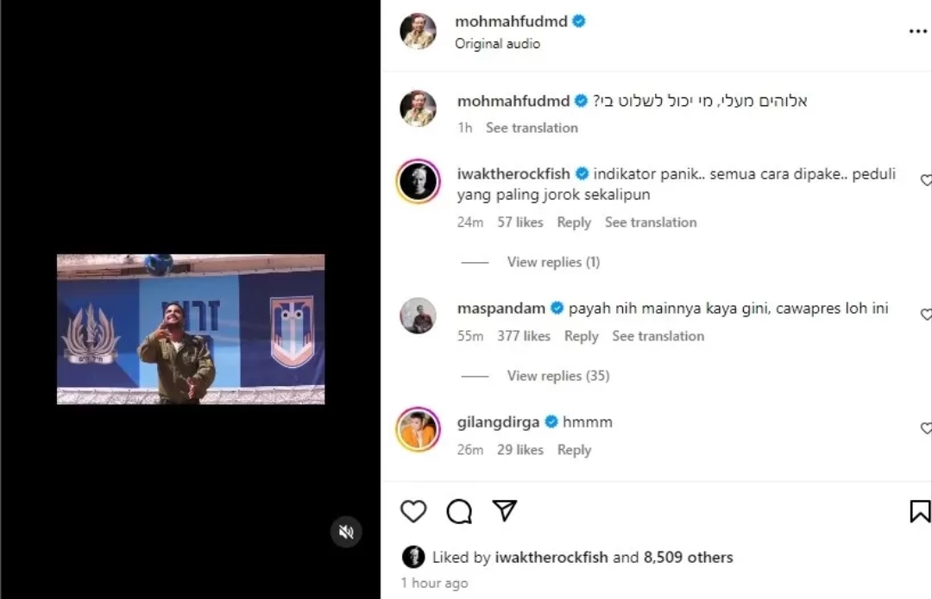Click maspandam's profile avatar
The image size is (932, 599).
[418, 315]
